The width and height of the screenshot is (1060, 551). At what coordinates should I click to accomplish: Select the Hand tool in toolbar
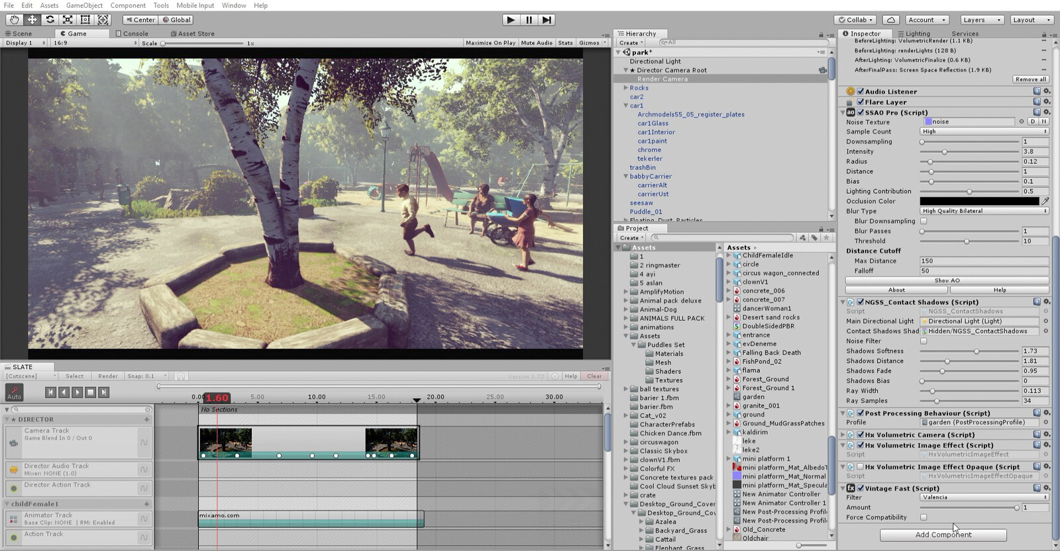click(14, 20)
